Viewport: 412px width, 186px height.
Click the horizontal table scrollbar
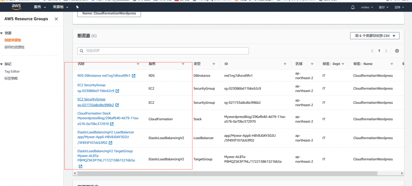tap(227, 174)
